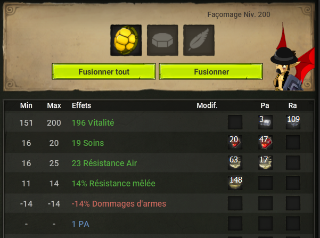Use the Résistance mêlée rune with count 148
The height and width of the screenshot is (238, 320).
tap(235, 183)
